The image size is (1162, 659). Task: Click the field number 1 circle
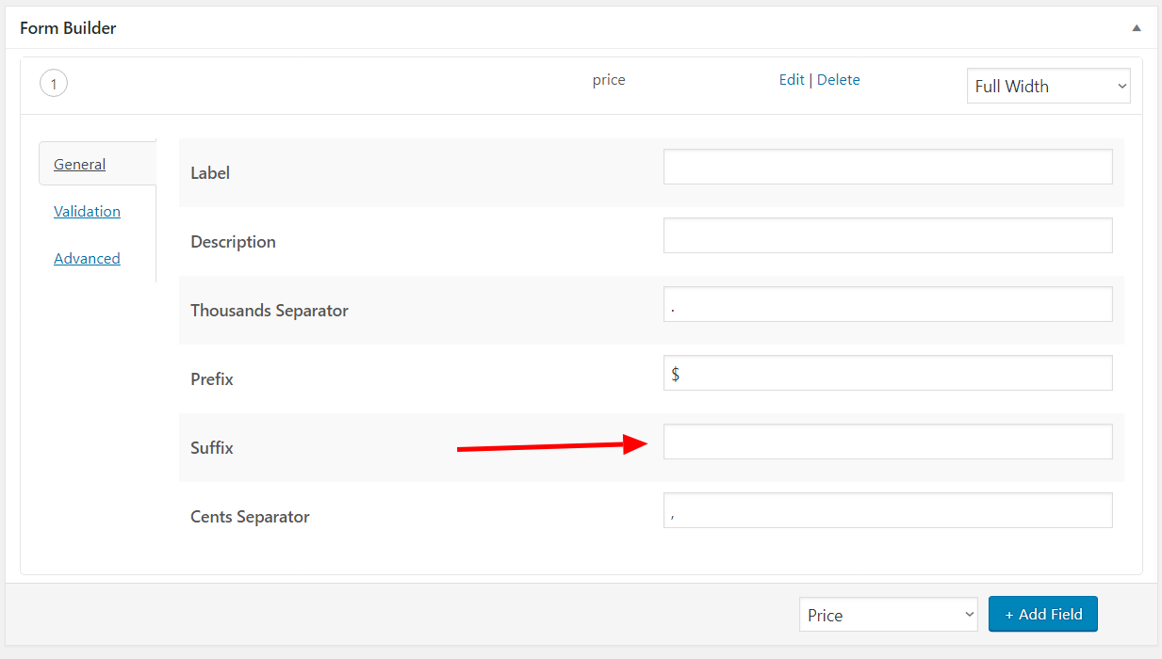tap(54, 83)
